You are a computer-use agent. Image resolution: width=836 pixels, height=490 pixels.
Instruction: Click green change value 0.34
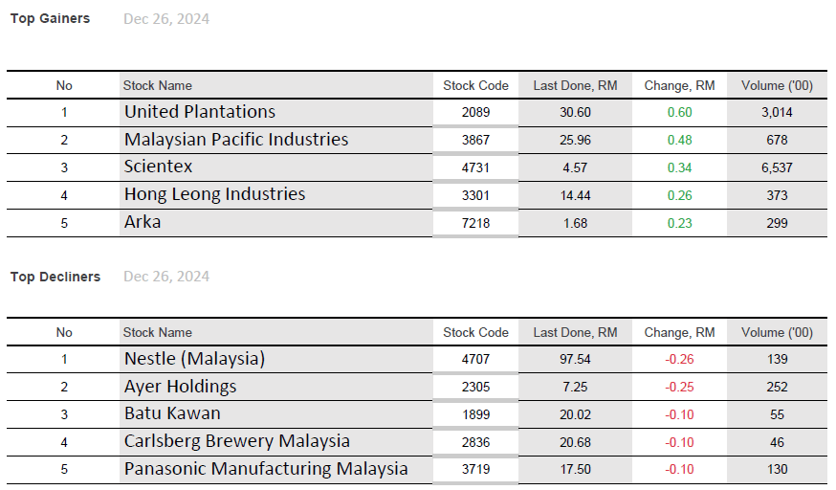pos(680,167)
